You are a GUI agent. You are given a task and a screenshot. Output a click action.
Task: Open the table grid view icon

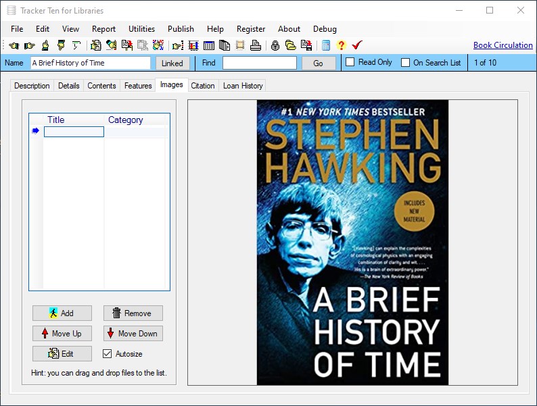[209, 45]
